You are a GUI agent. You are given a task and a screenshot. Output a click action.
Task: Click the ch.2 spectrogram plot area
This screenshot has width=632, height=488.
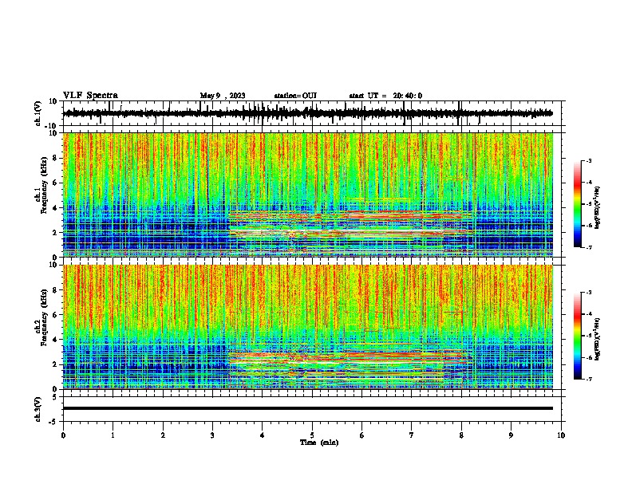point(307,327)
